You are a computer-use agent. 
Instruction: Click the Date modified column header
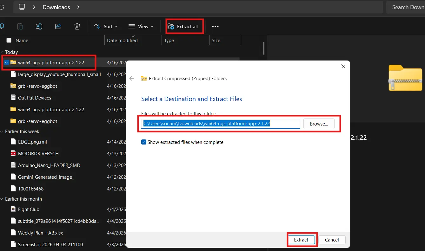(x=122, y=40)
